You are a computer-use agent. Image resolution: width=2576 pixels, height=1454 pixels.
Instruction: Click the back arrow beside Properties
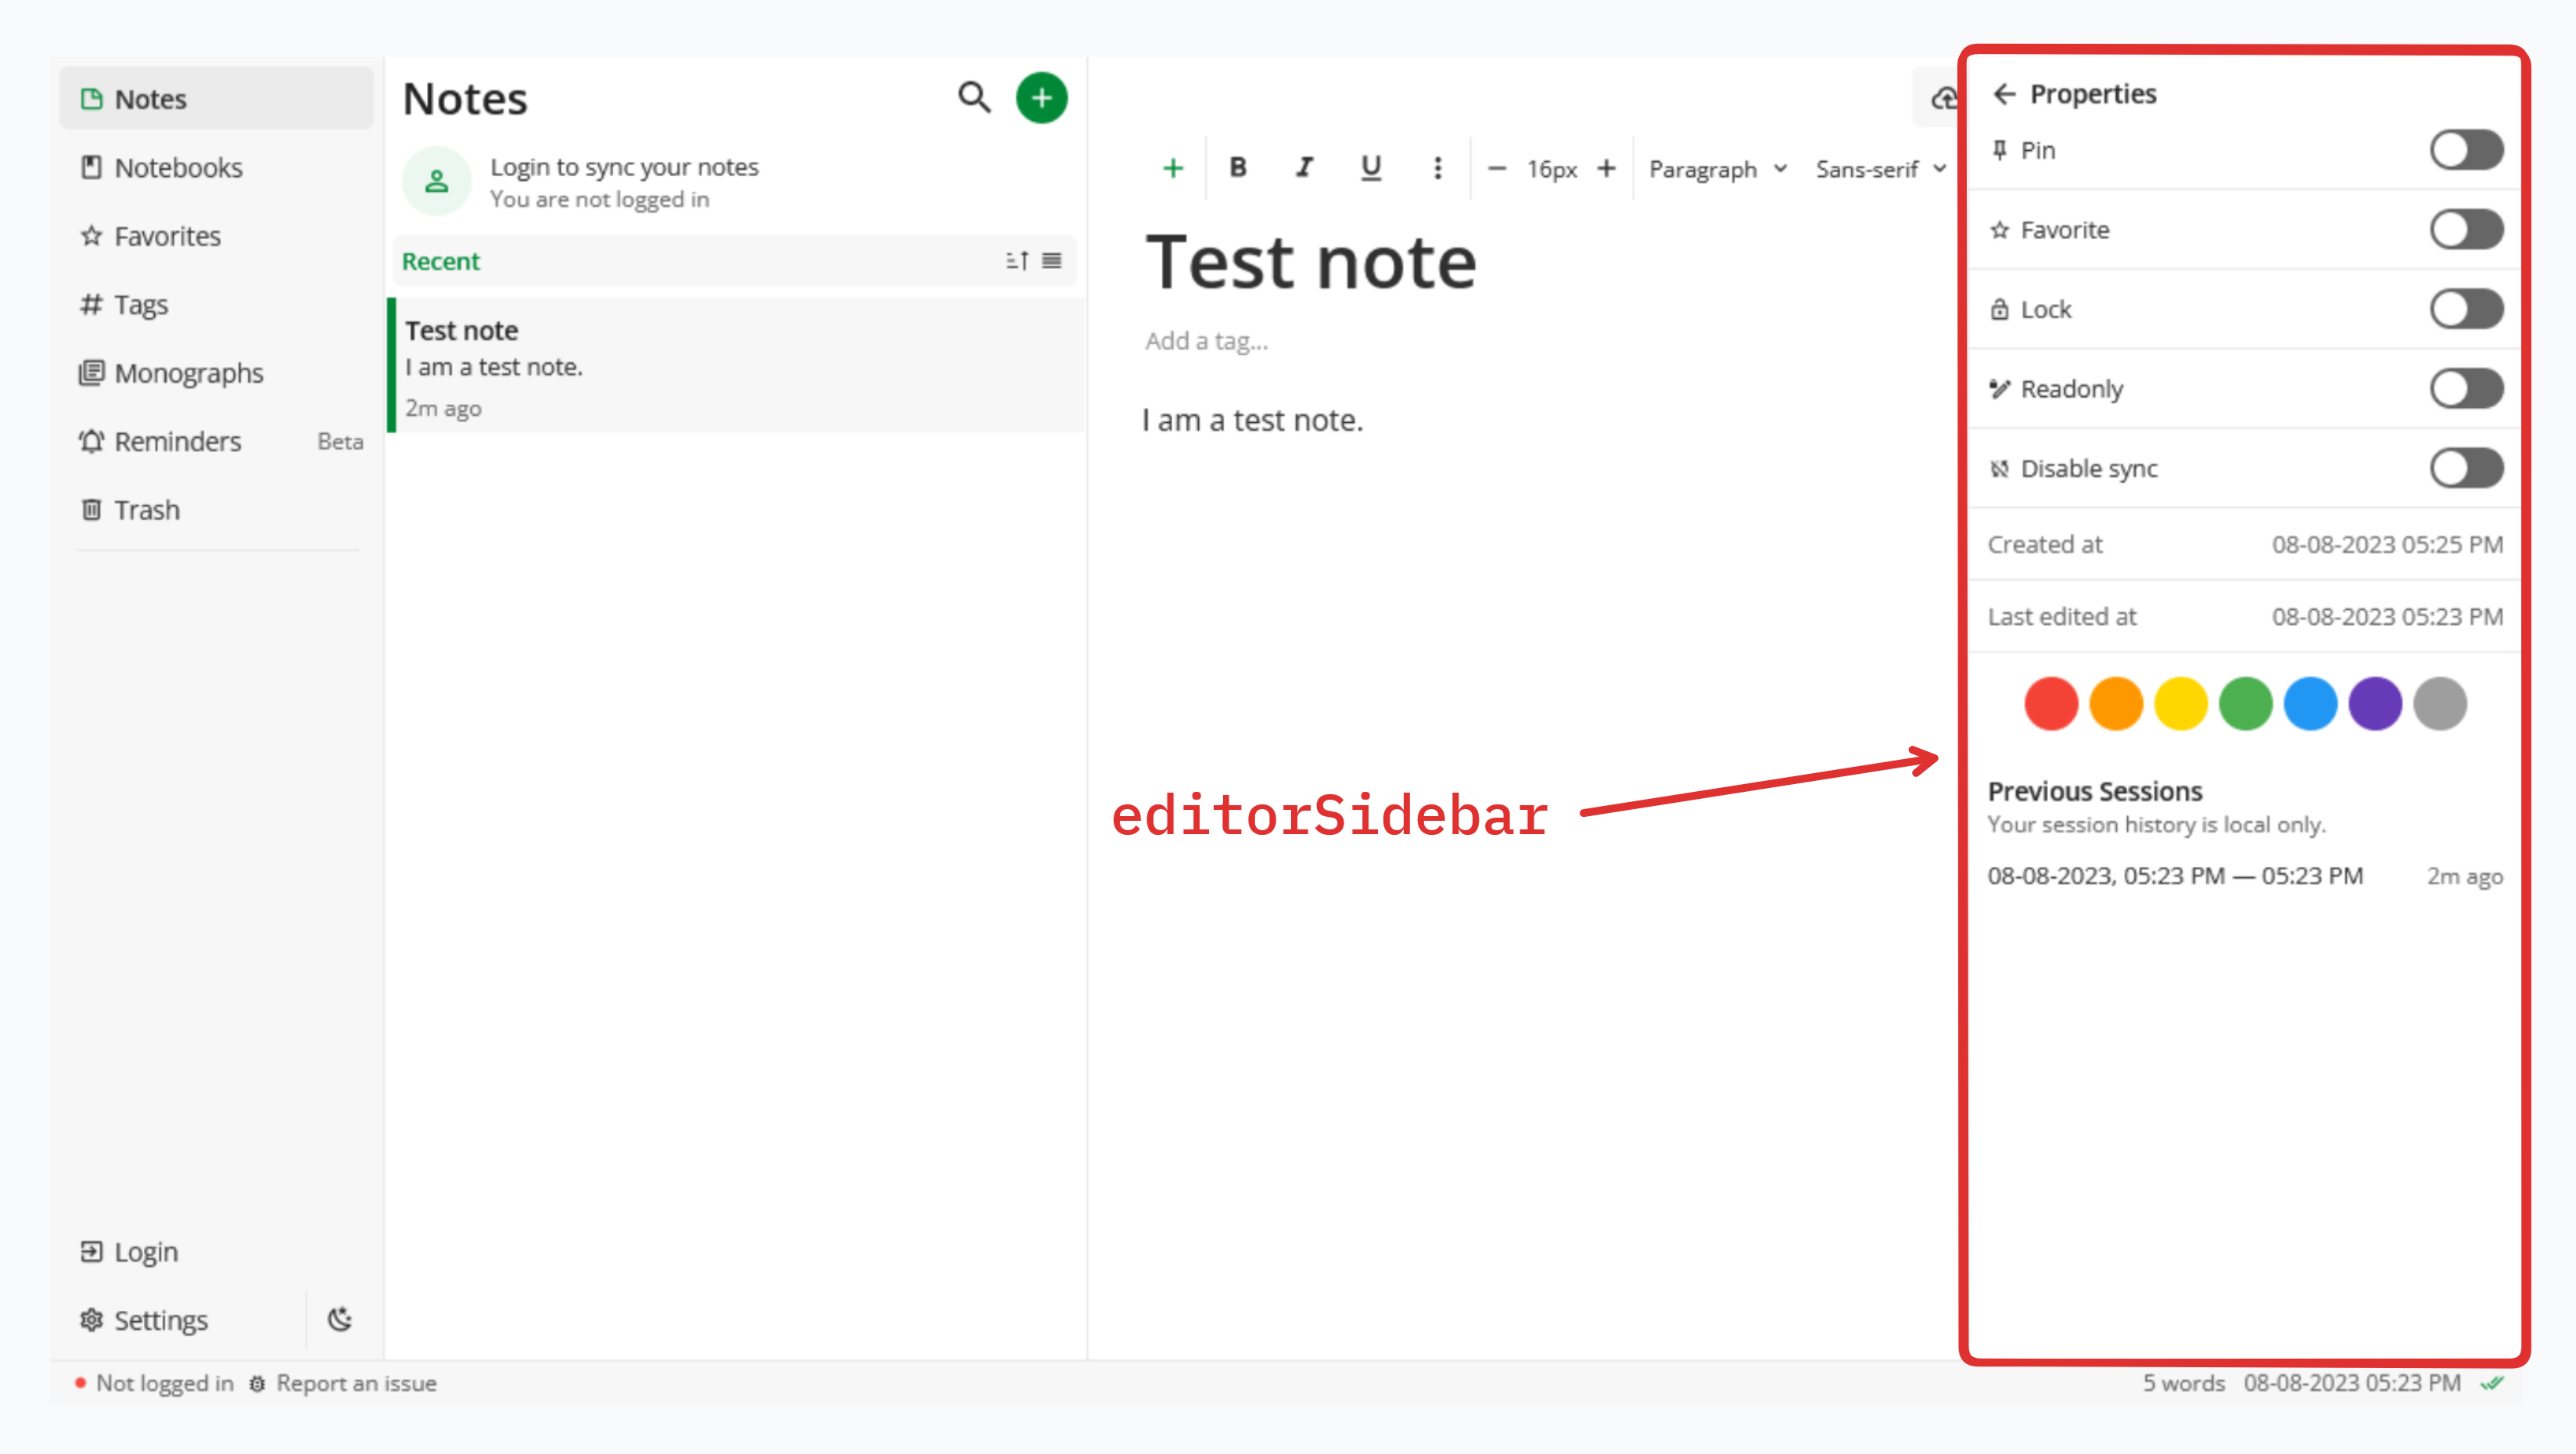[2004, 94]
